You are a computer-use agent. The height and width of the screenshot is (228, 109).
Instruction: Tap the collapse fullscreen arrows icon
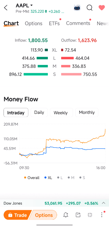(90, 215)
